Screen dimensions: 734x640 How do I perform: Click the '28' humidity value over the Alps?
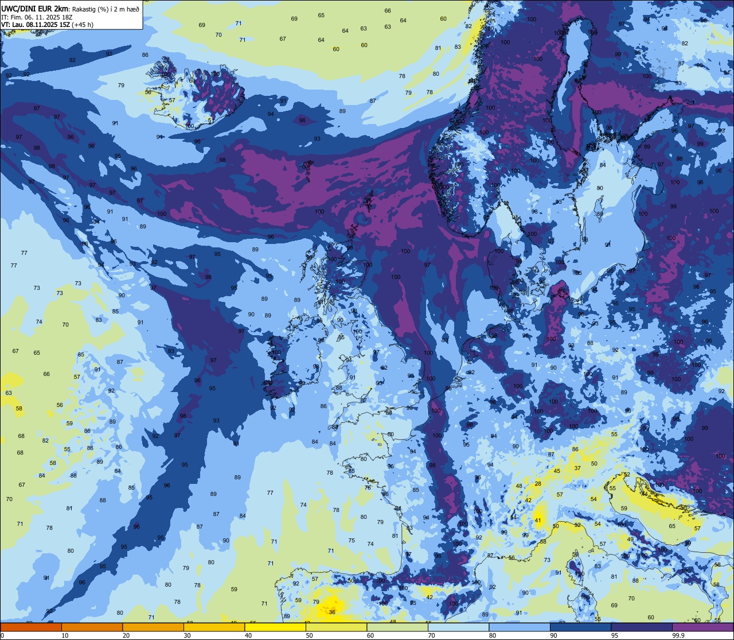tap(538, 484)
